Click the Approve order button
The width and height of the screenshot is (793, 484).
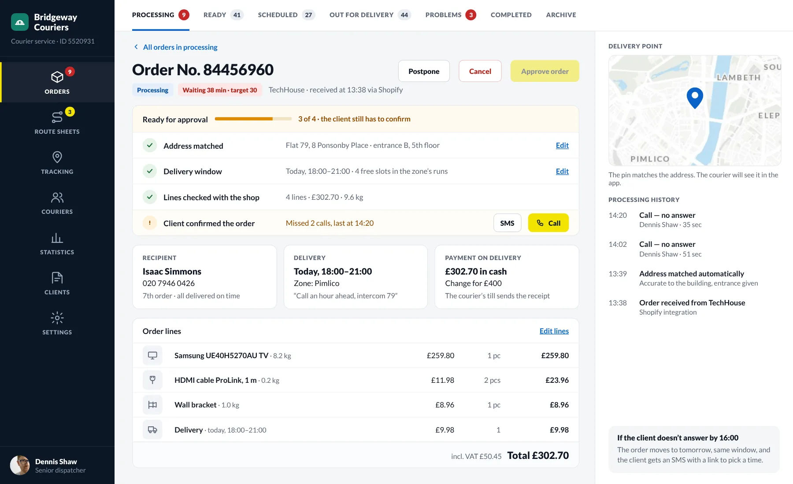pos(545,71)
